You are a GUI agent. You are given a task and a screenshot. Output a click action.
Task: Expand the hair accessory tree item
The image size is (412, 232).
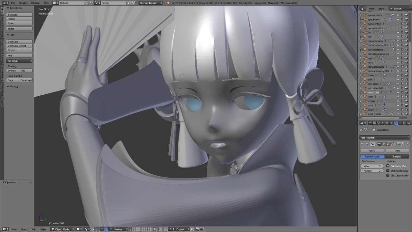tap(360, 41)
